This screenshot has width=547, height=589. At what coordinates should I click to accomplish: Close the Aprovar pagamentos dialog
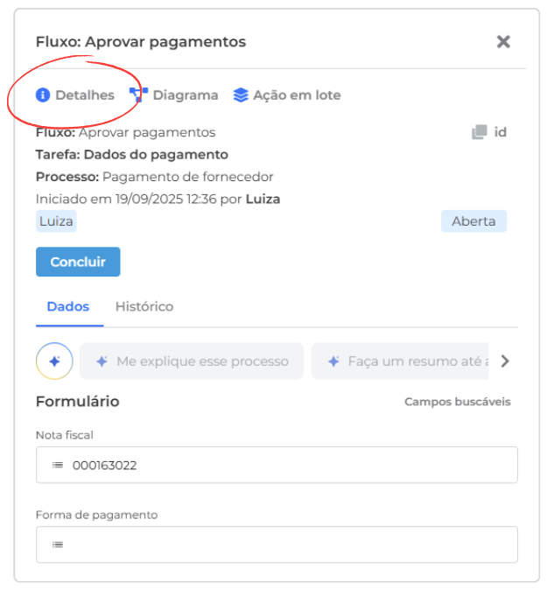pos(503,42)
